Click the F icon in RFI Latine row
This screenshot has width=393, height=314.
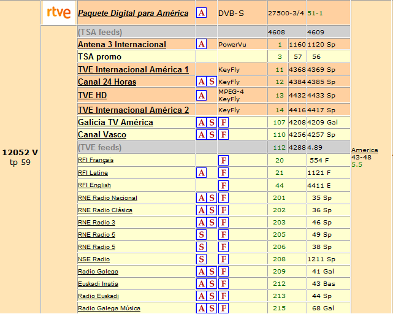223,173
